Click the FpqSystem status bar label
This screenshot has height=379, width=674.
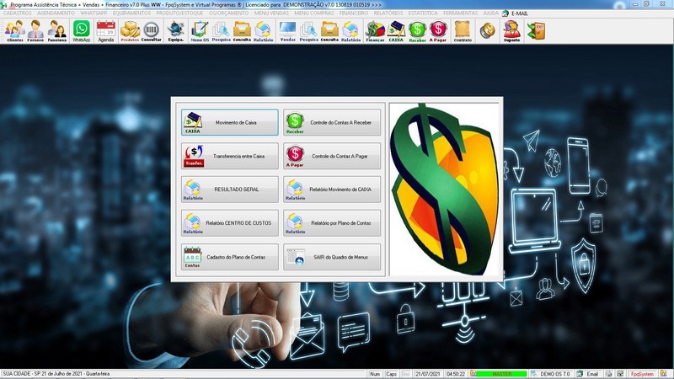click(642, 374)
